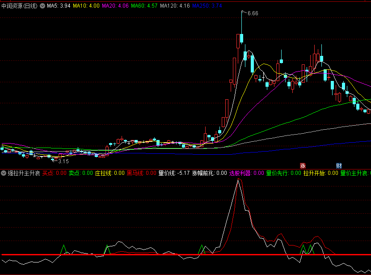This screenshot has height=275, width=371.
Task: Open the main chart indicator dropdown arrow
Action: click(x=42, y=6)
